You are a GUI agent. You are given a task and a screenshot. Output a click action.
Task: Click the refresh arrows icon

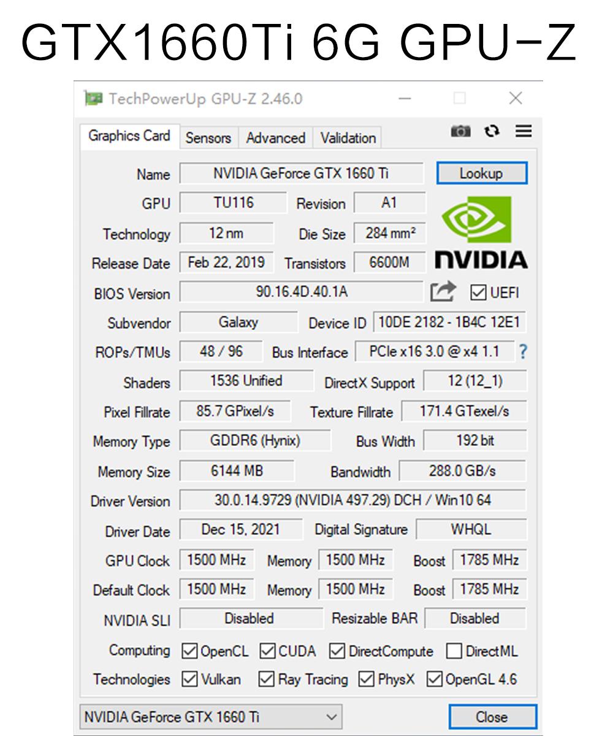pos(492,131)
